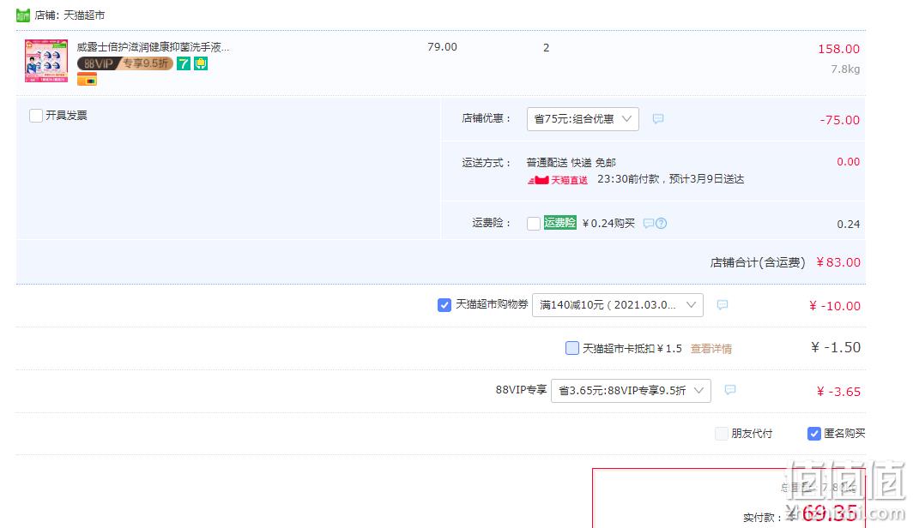Click the delivery text 普通配送 快递 免邮

[571, 162]
